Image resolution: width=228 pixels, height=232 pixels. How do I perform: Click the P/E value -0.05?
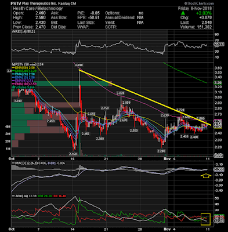click(95, 13)
